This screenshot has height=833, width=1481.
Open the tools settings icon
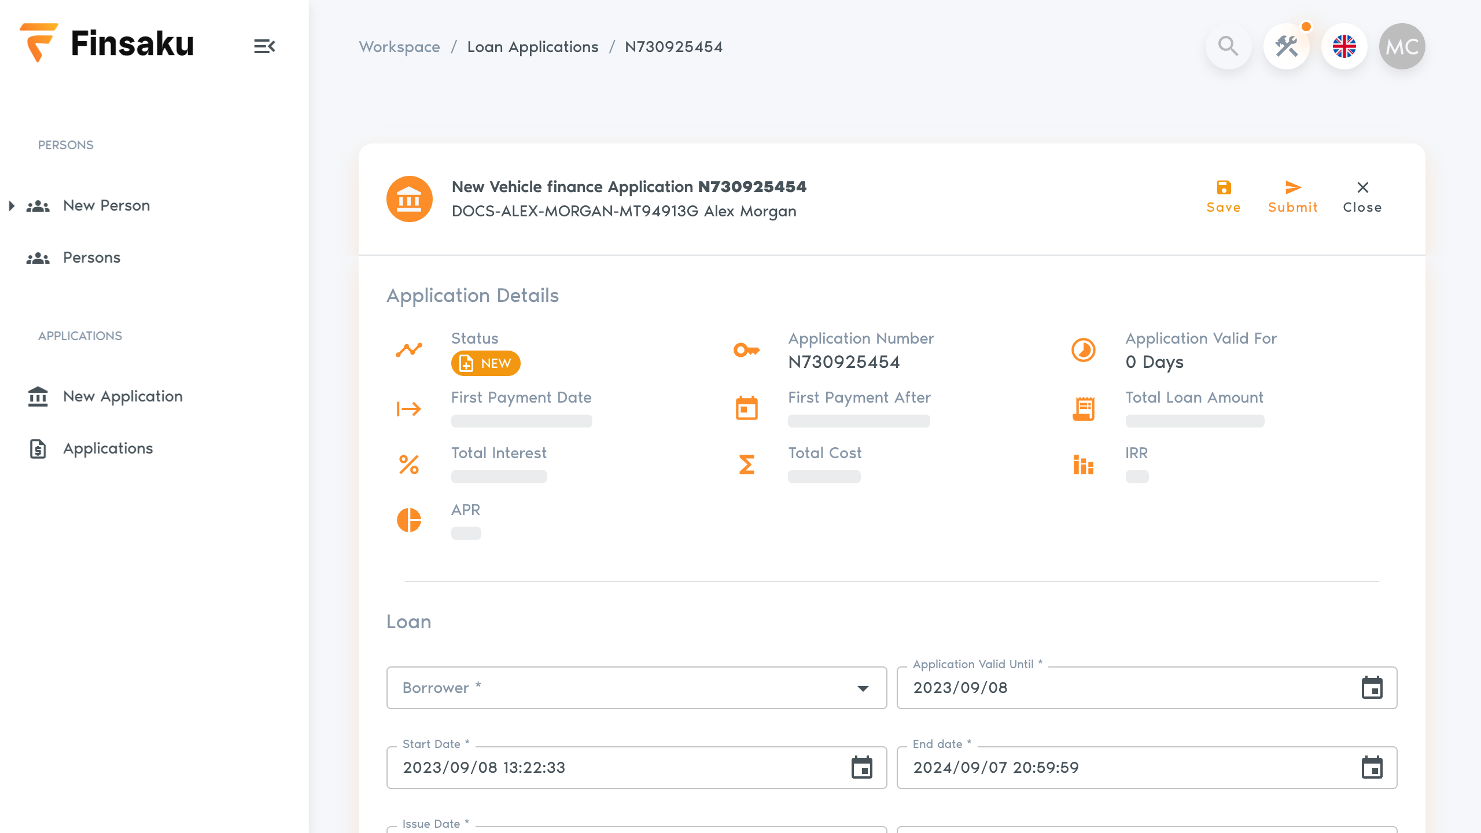[x=1287, y=46]
